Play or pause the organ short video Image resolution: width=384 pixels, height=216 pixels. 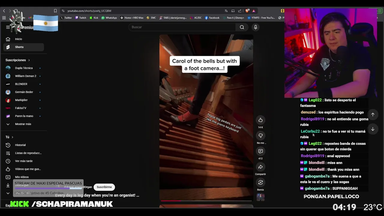[x=206, y=117]
